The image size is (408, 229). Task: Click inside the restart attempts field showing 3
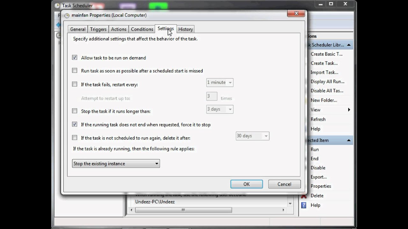pos(211,96)
